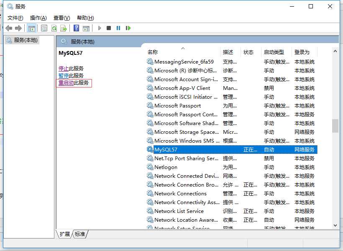Image resolution: width=343 pixels, height=251 pixels.
Task: Click the Pause service toolbar icon
Action: tap(118, 28)
